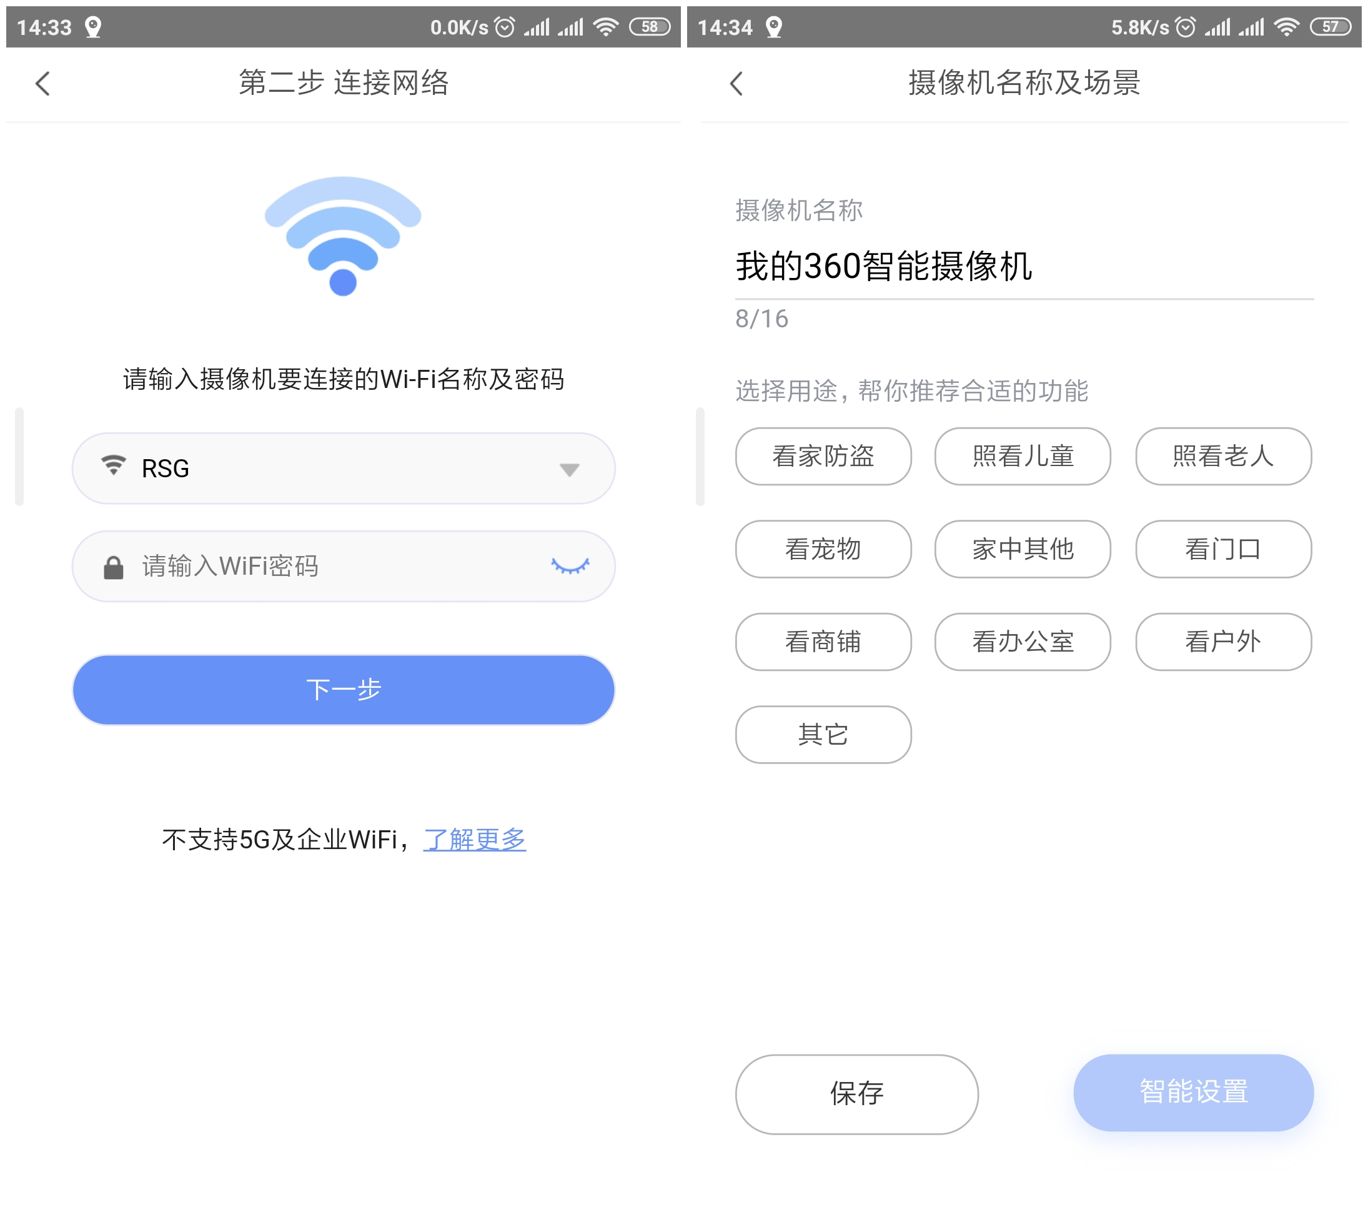Select the 家中其他 usage option
This screenshot has height=1212, width=1368.
click(x=1023, y=549)
